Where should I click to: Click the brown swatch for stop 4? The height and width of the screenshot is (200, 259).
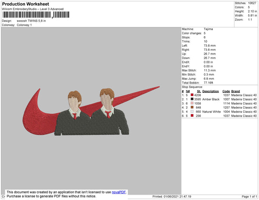pos(192,107)
